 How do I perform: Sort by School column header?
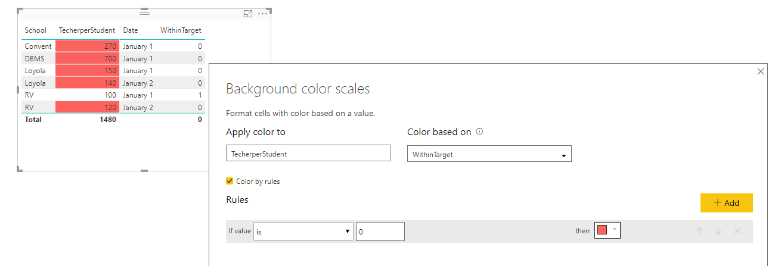pos(36,30)
